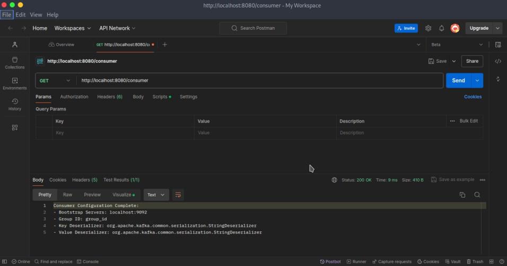This screenshot has width=507, height=266.
Task: Open the Postbot assistant
Action: (330, 261)
